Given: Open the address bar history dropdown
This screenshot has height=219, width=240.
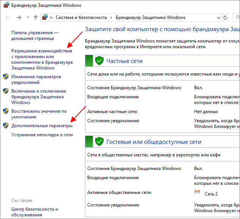Looking at the screenshot, I should [219, 17].
